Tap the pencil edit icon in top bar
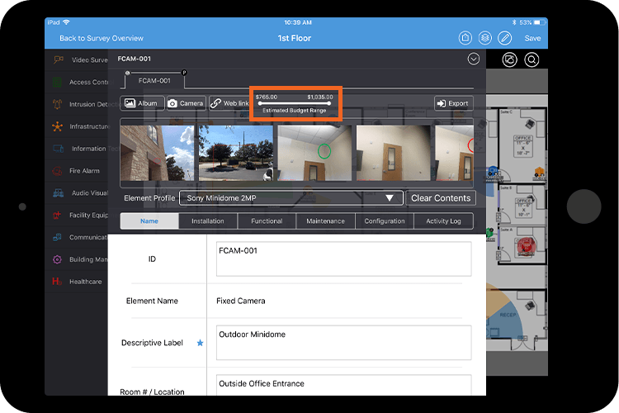The image size is (619, 413). click(505, 38)
